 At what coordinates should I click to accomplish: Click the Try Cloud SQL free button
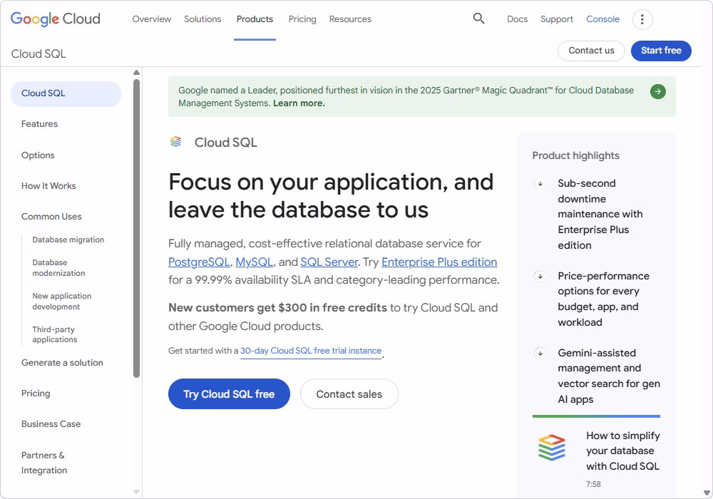coord(229,394)
